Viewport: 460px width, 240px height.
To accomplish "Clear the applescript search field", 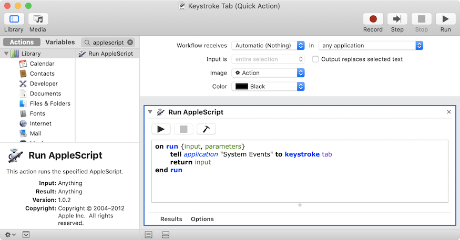I will pos(130,42).
